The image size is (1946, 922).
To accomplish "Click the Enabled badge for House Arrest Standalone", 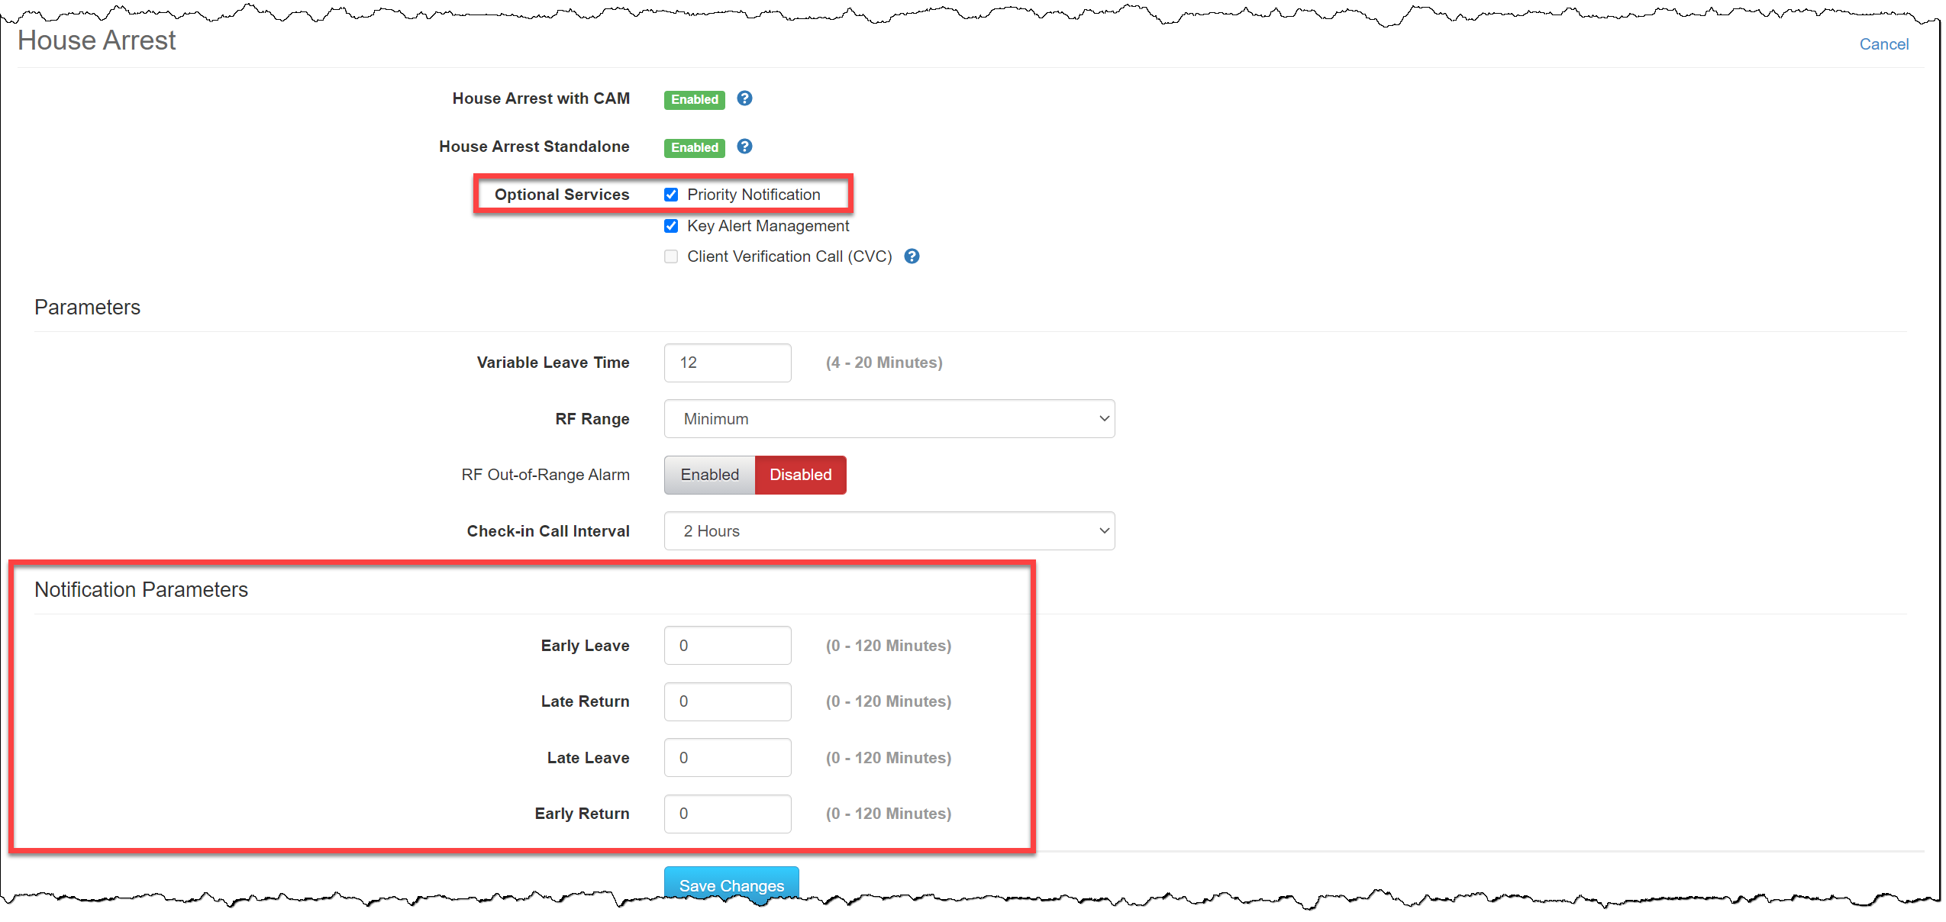I will (x=693, y=147).
